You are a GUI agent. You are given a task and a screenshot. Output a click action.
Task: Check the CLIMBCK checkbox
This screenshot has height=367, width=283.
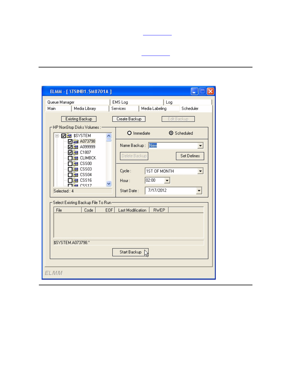pyautogui.click(x=70, y=158)
